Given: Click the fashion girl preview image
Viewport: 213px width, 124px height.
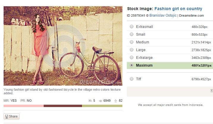Looking at the screenshot, I should tap(63, 46).
